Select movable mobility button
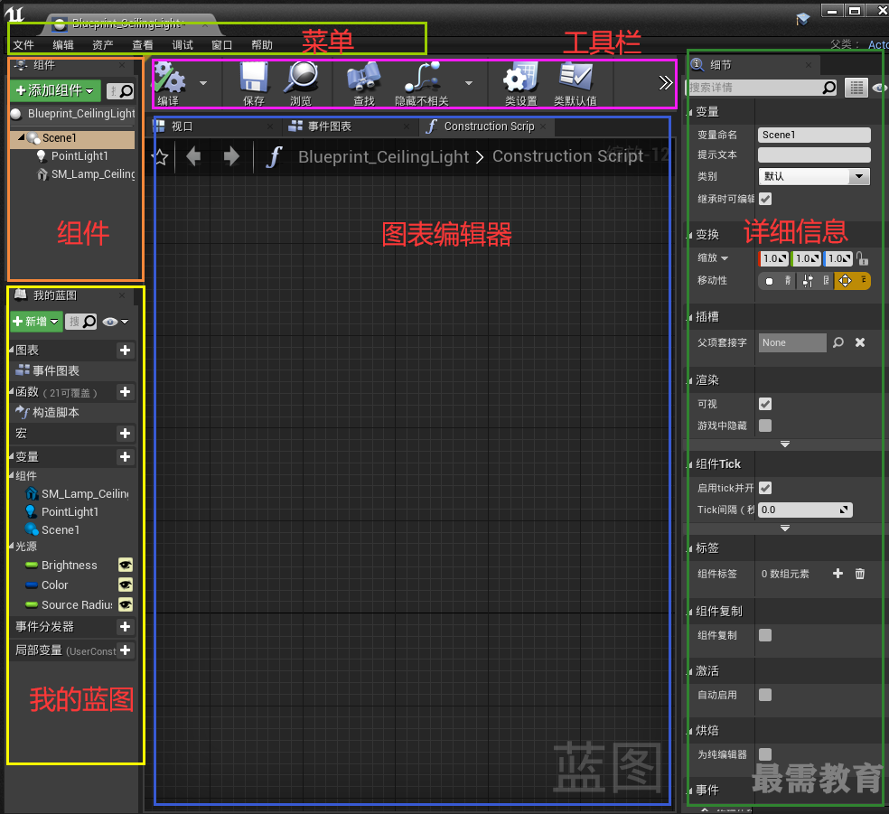Image resolution: width=889 pixels, height=814 pixels. coord(852,281)
